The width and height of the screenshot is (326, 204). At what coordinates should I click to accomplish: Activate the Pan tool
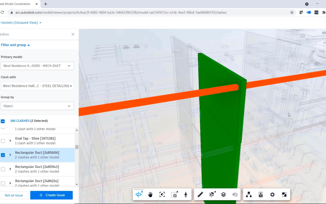tap(150, 195)
